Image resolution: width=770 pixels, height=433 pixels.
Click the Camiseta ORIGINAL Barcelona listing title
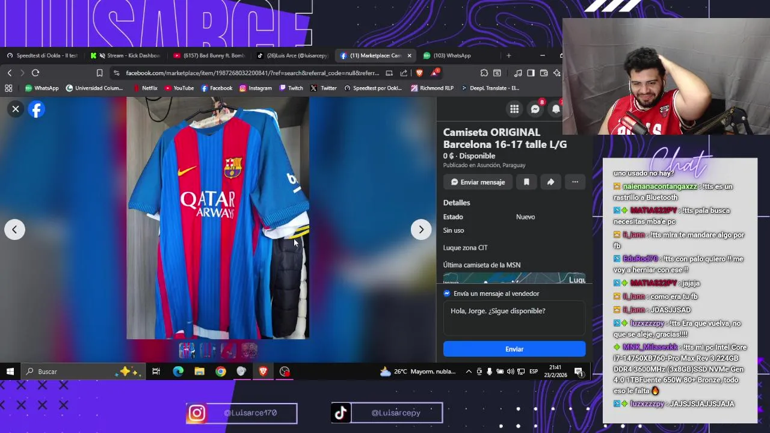(505, 138)
